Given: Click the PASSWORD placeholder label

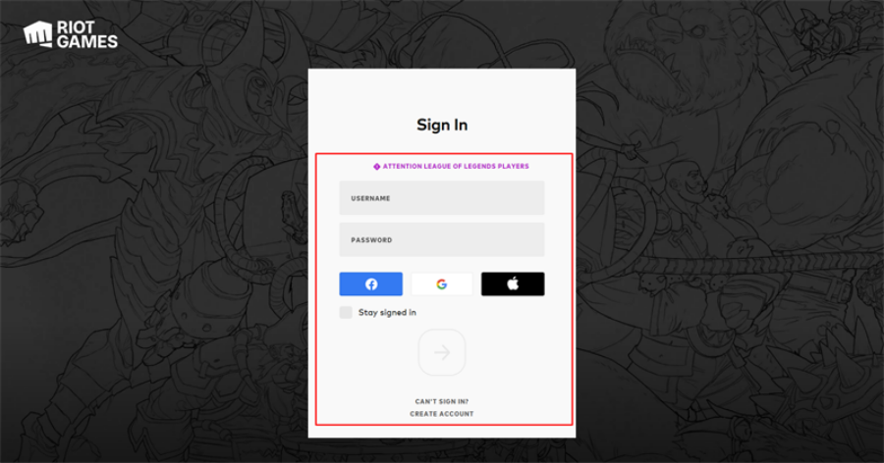Looking at the screenshot, I should (371, 240).
